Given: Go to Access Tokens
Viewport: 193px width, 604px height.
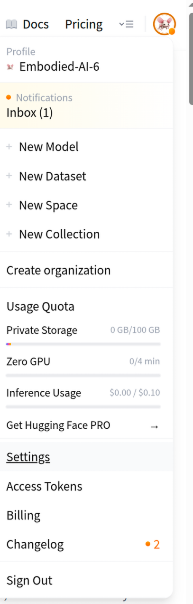Looking at the screenshot, I should (86, 486).
